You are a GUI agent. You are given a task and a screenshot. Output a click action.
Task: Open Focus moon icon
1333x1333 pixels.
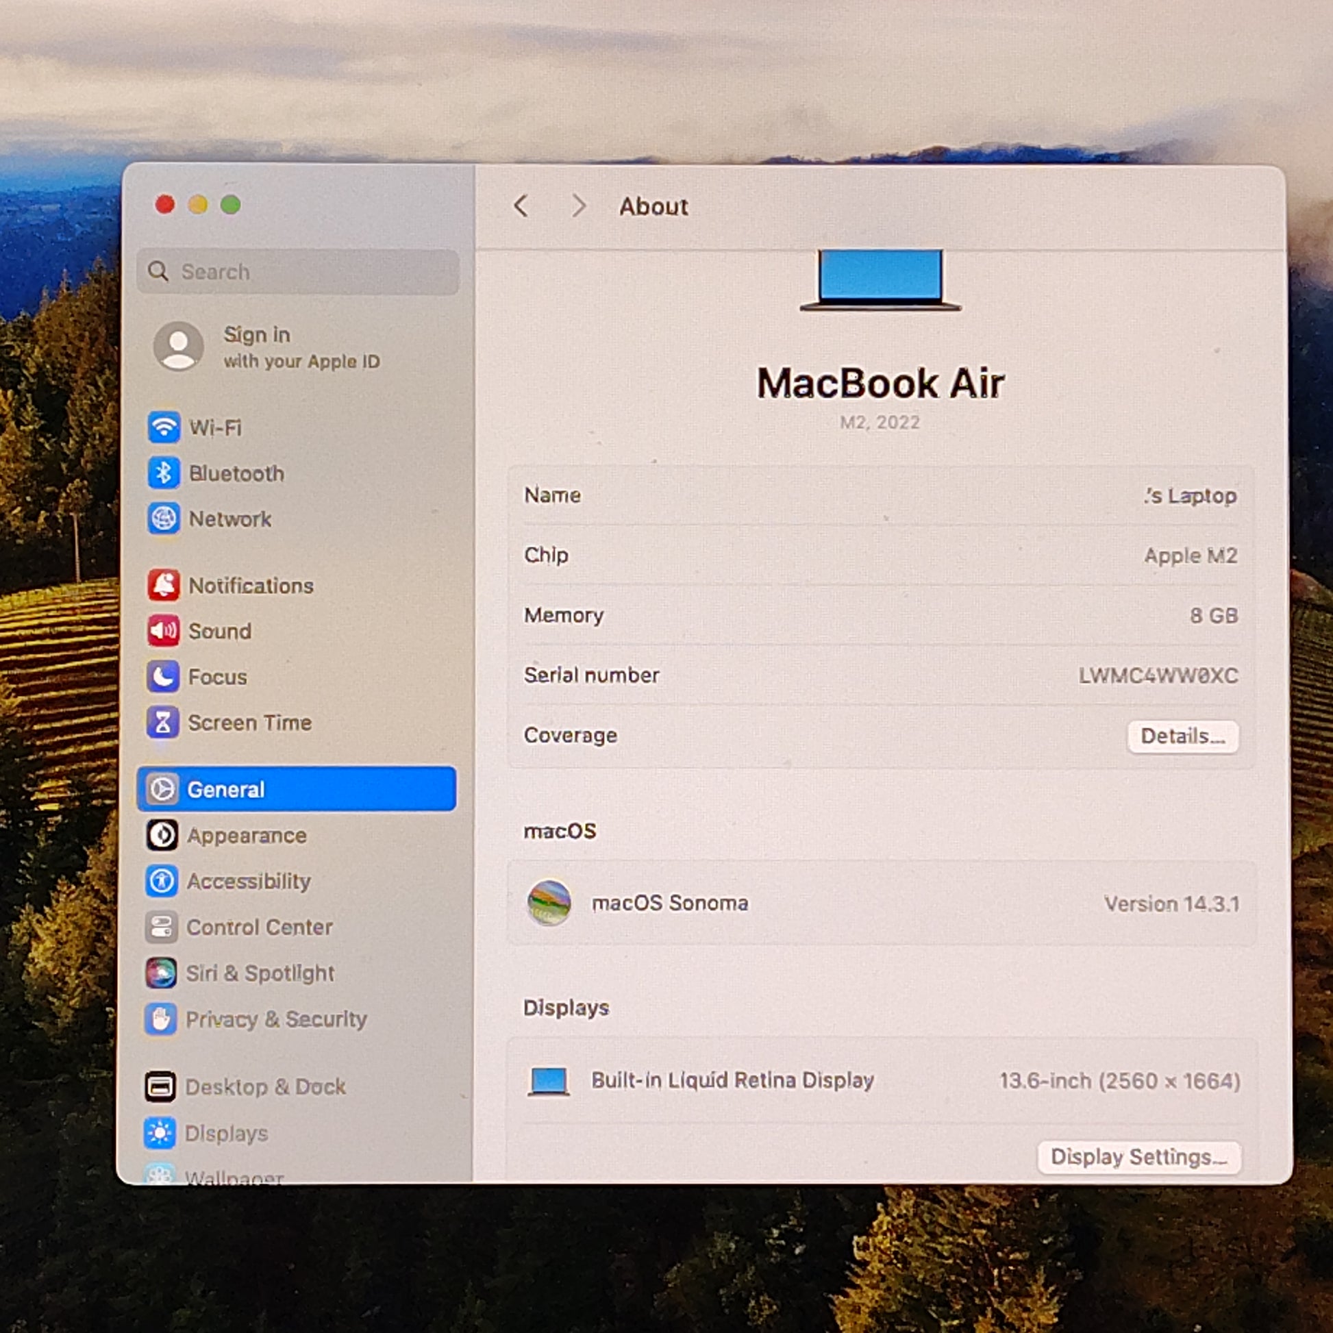coord(164,677)
